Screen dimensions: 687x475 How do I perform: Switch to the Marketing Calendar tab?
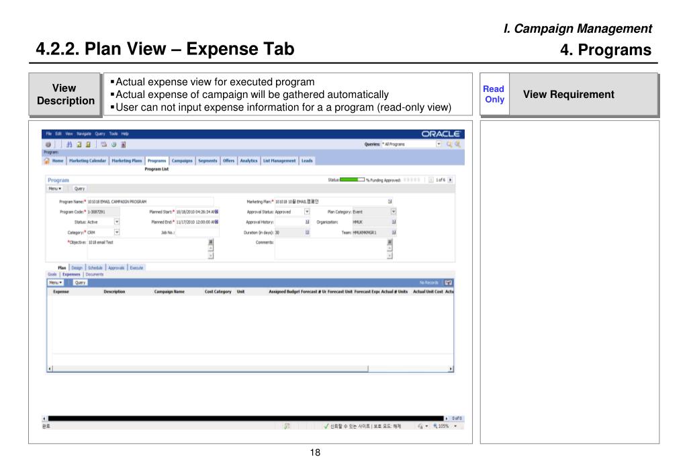pos(87,160)
